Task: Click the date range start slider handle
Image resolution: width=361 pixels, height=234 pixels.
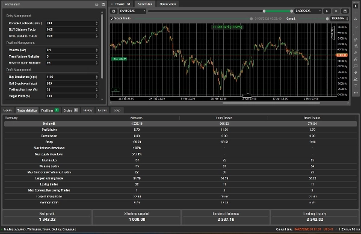Action: pos(264,11)
